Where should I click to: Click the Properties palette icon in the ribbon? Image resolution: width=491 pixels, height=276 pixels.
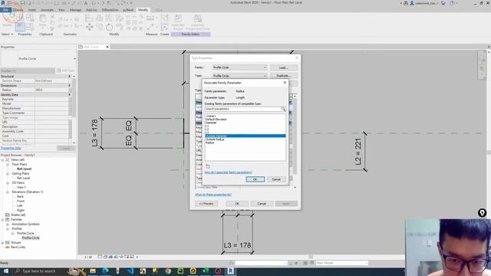point(20,27)
